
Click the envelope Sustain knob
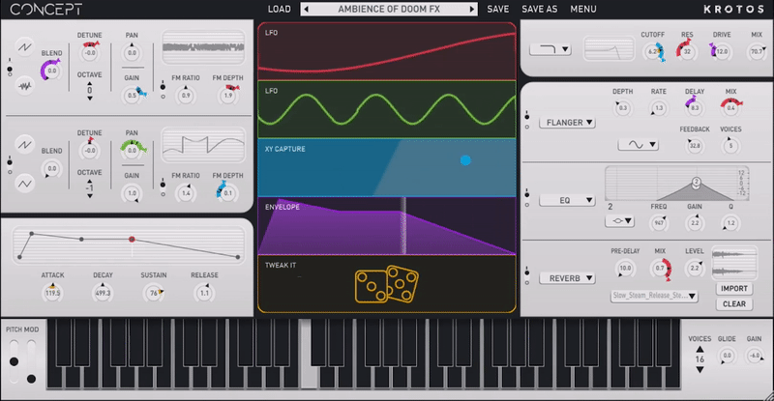[154, 293]
